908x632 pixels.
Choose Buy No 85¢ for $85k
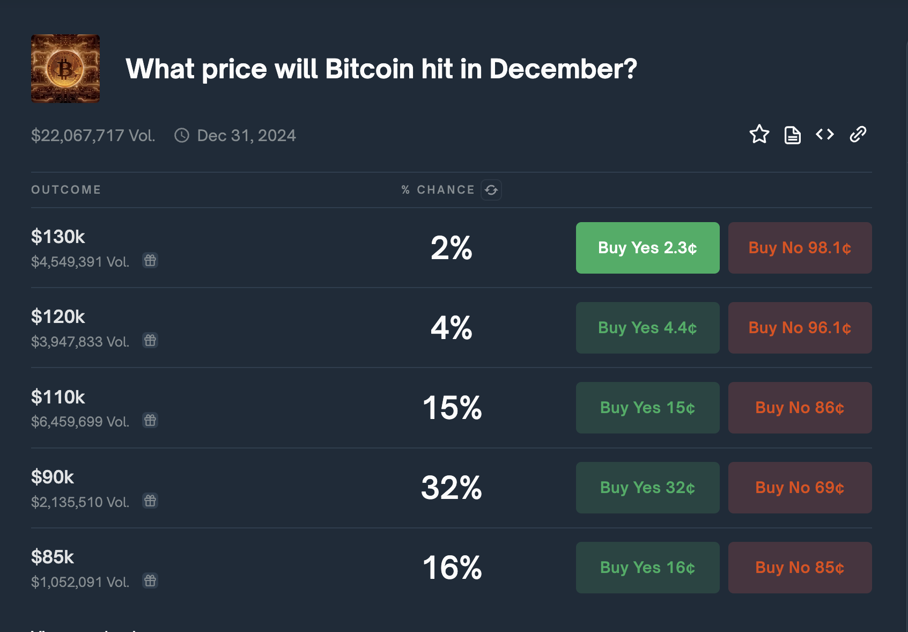(800, 568)
